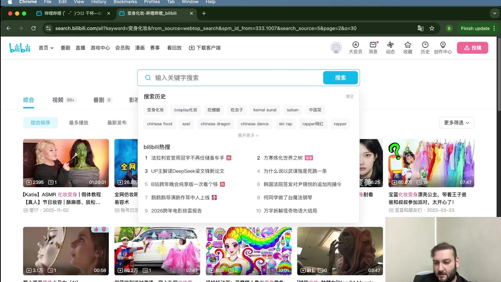Click the 番剧 nav link

pos(65,48)
